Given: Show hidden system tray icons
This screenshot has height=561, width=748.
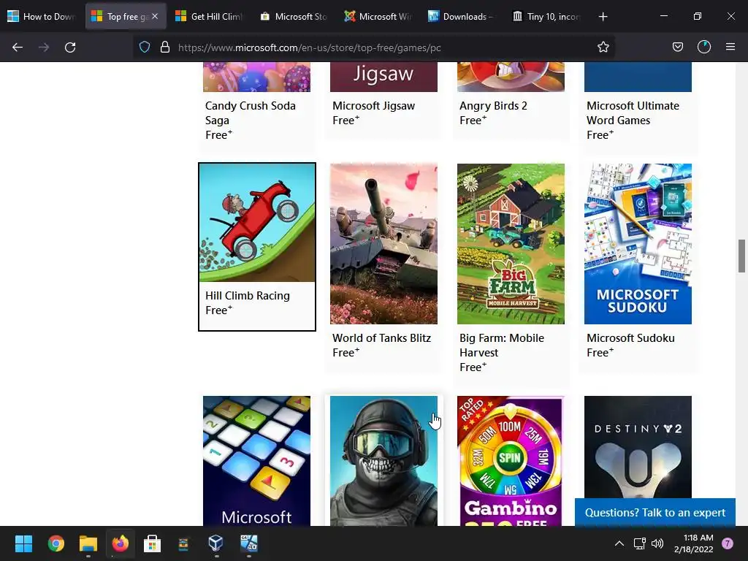Looking at the screenshot, I should coord(619,543).
